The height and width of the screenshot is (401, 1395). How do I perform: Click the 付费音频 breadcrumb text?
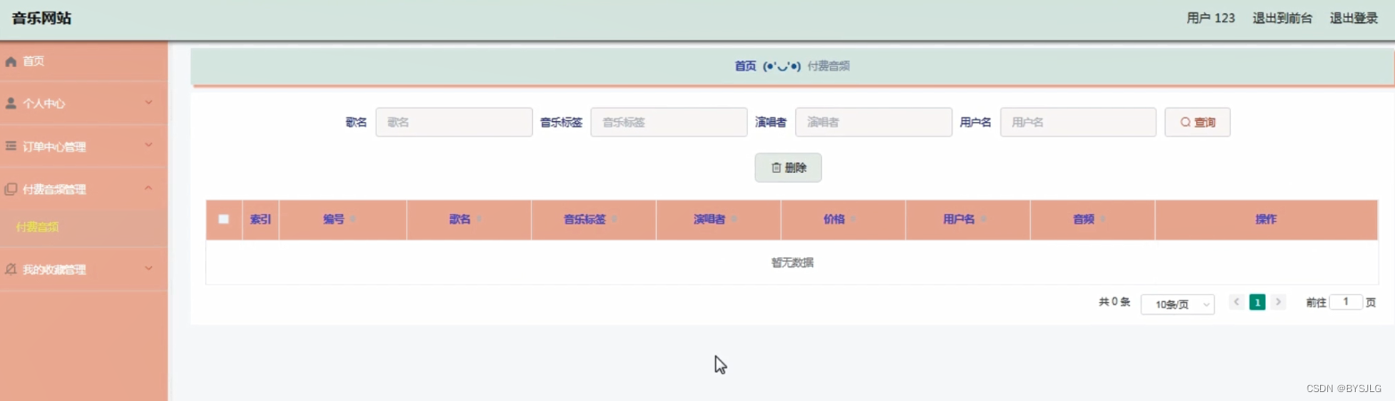[828, 66]
